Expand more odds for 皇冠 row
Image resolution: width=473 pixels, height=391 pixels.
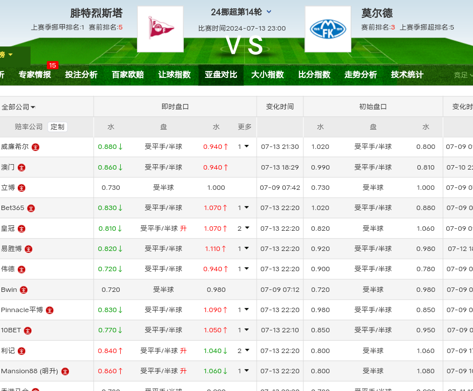tap(243, 228)
